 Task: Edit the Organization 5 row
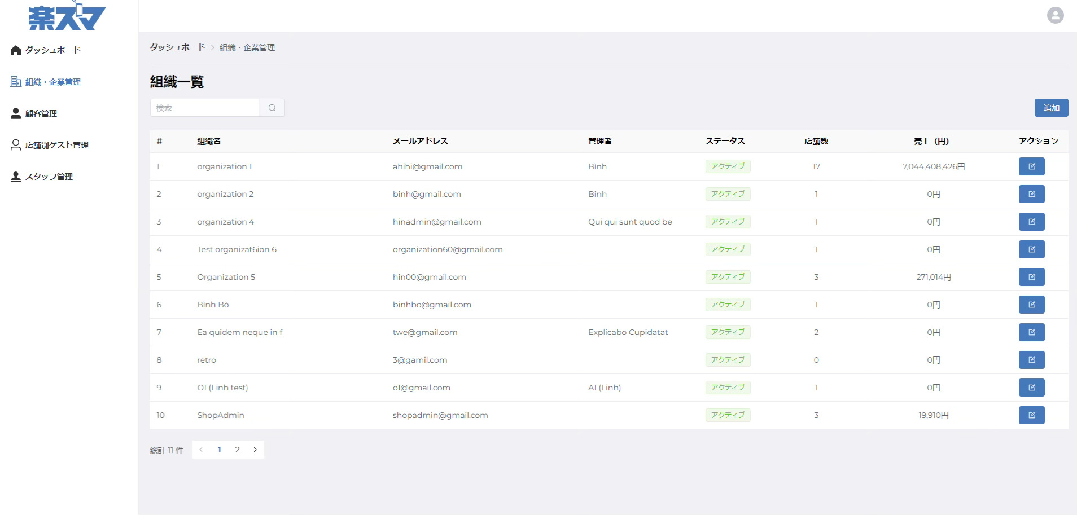pos(1031,277)
